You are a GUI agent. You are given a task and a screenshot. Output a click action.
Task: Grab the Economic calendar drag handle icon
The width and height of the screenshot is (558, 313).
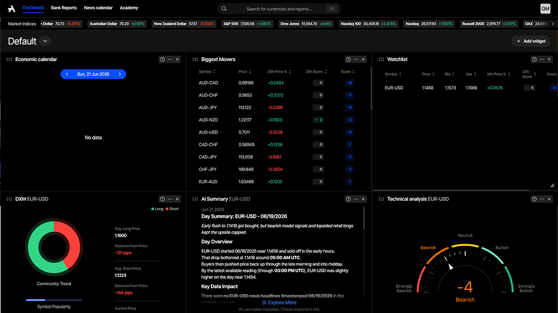click(x=9, y=59)
